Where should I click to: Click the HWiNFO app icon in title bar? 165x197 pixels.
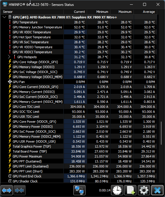[x=5, y=4]
